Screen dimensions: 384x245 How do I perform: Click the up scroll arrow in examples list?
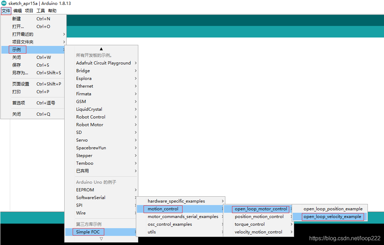click(x=101, y=49)
